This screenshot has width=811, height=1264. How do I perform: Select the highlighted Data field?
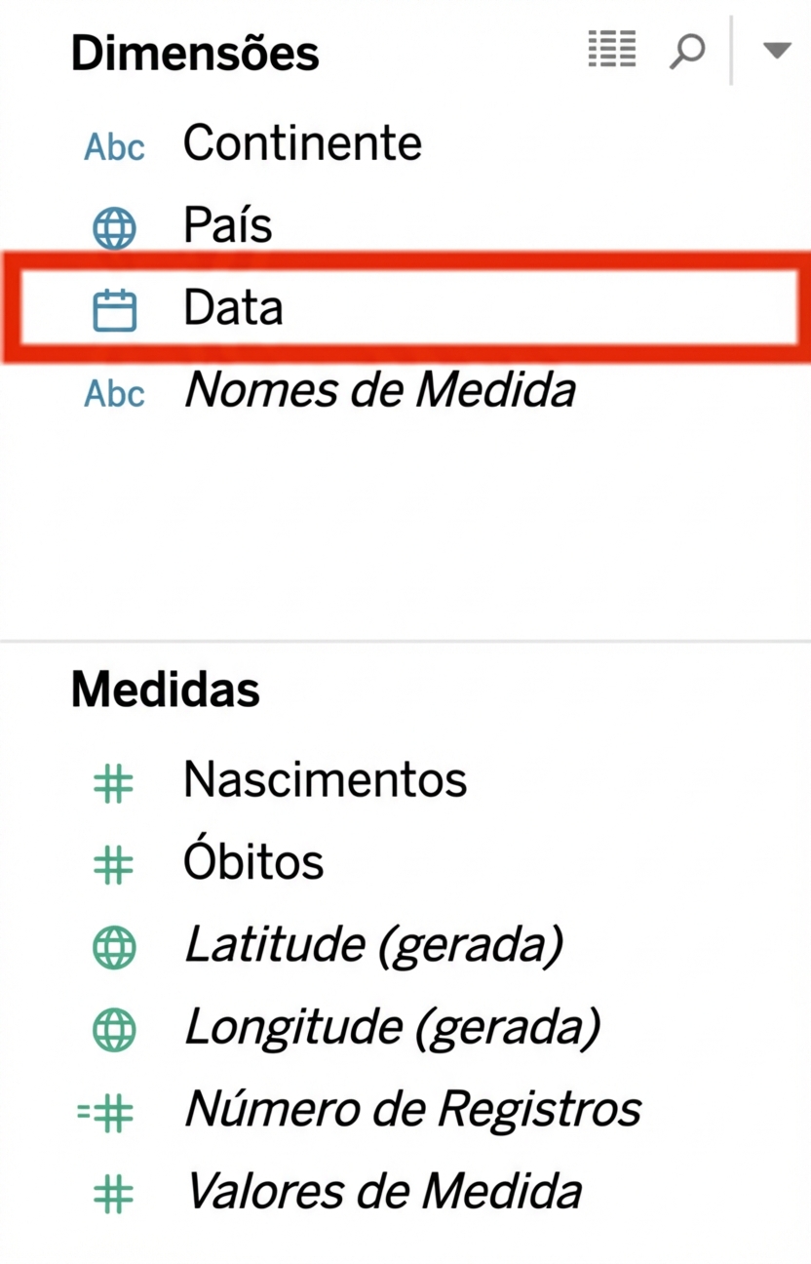coord(233,309)
